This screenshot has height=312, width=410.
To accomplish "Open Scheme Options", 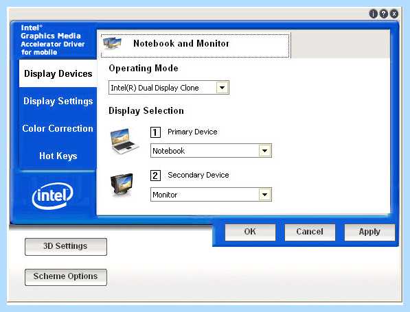I will (x=66, y=277).
